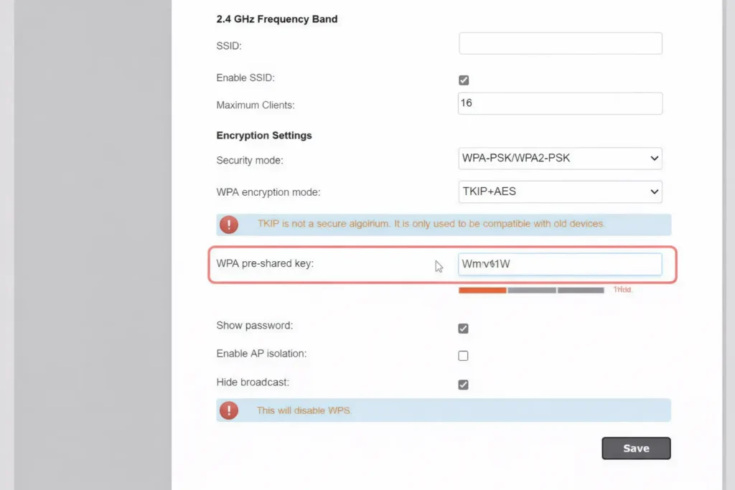Click inside the WPA pre-shared key field

(x=560, y=264)
